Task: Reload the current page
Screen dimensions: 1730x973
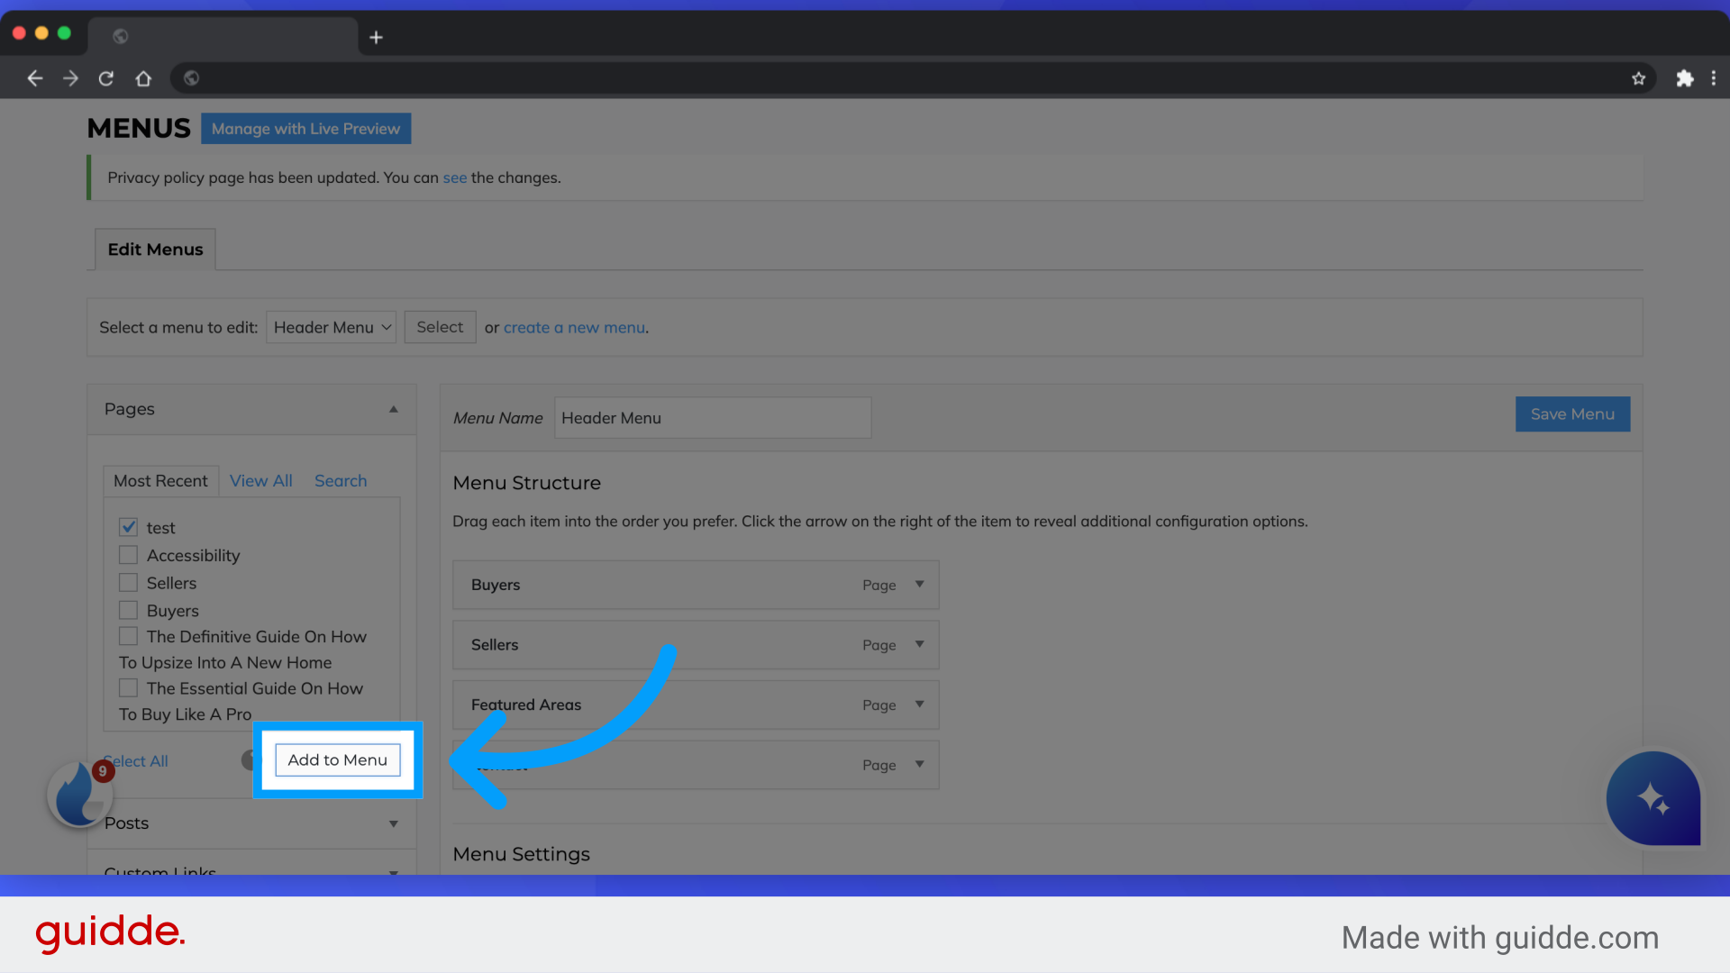Action: pyautogui.click(x=106, y=78)
